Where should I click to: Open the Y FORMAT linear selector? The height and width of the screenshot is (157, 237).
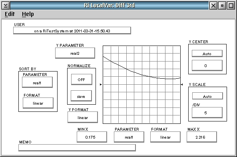click(82, 117)
